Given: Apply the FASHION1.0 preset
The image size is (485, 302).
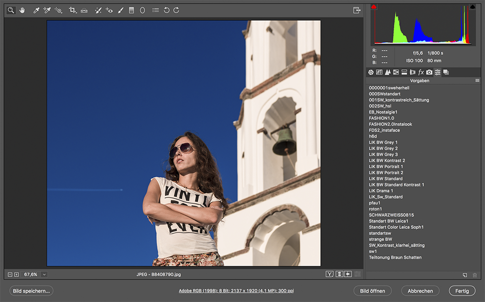Looking at the screenshot, I should (x=381, y=118).
